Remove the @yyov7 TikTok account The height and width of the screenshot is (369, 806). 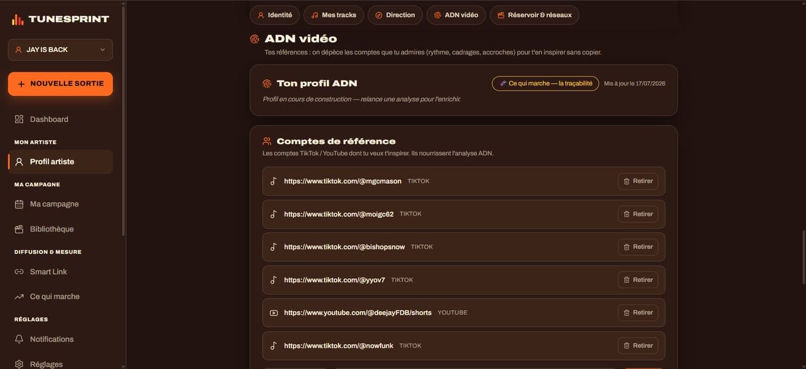pos(638,280)
